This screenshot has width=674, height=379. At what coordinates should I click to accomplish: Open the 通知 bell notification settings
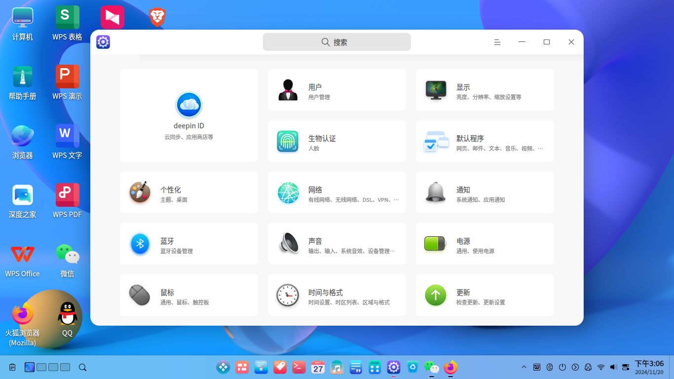click(485, 192)
